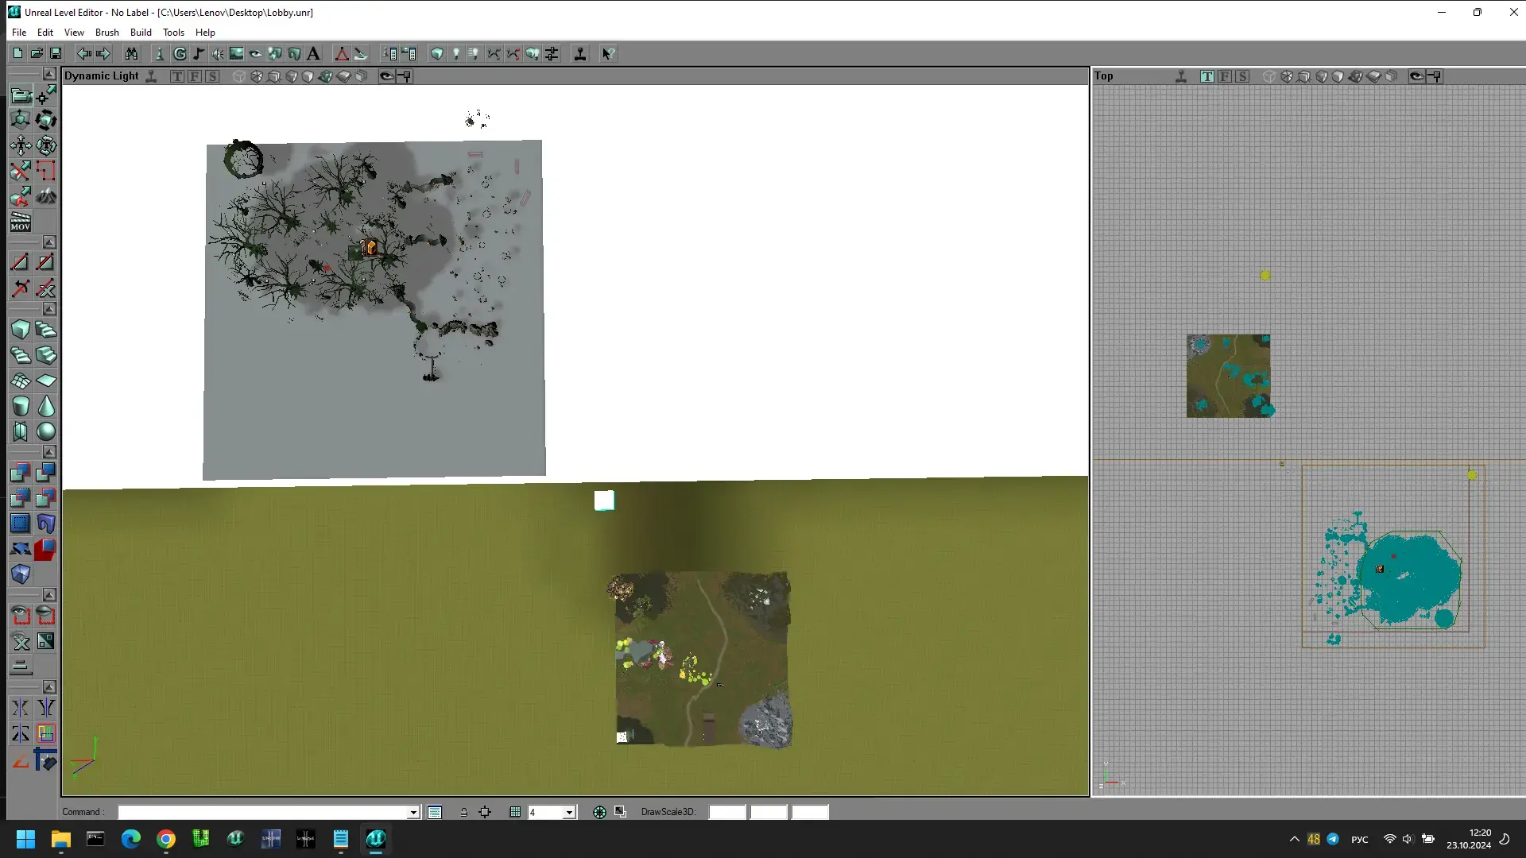This screenshot has height=858, width=1526.
Task: Collapse the camera tools group arrow
Action: click(x=49, y=74)
